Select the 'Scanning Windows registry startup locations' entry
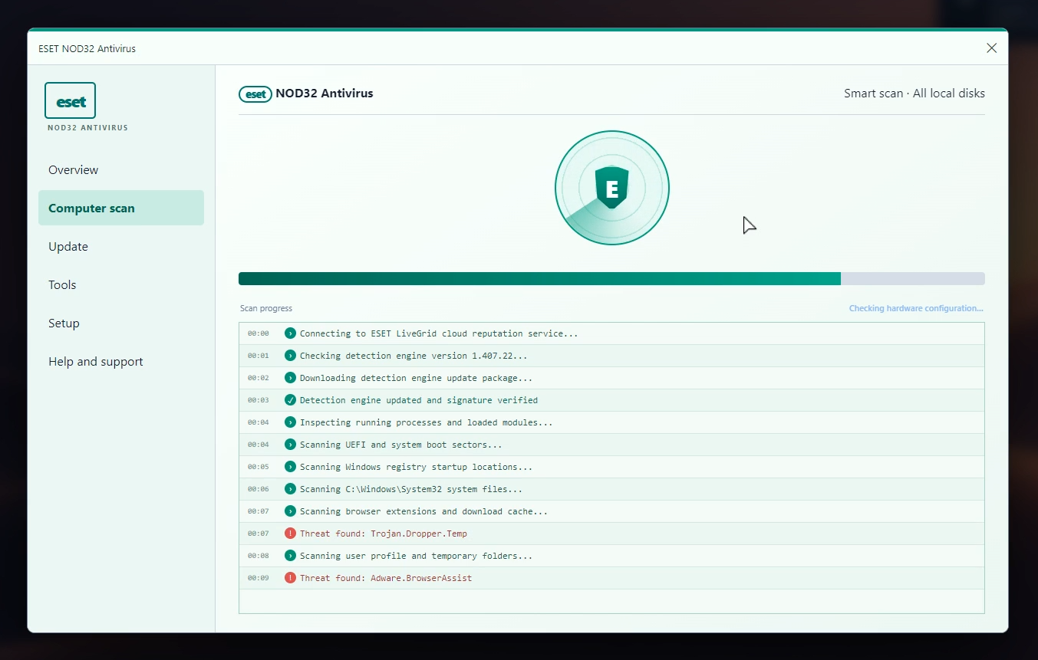Viewport: 1038px width, 660px height. pos(611,467)
